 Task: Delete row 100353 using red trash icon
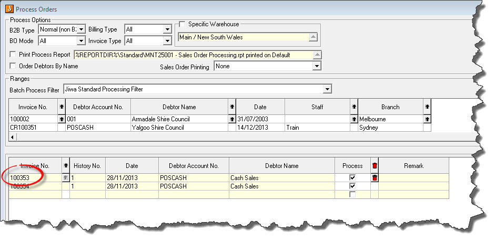[375, 178]
